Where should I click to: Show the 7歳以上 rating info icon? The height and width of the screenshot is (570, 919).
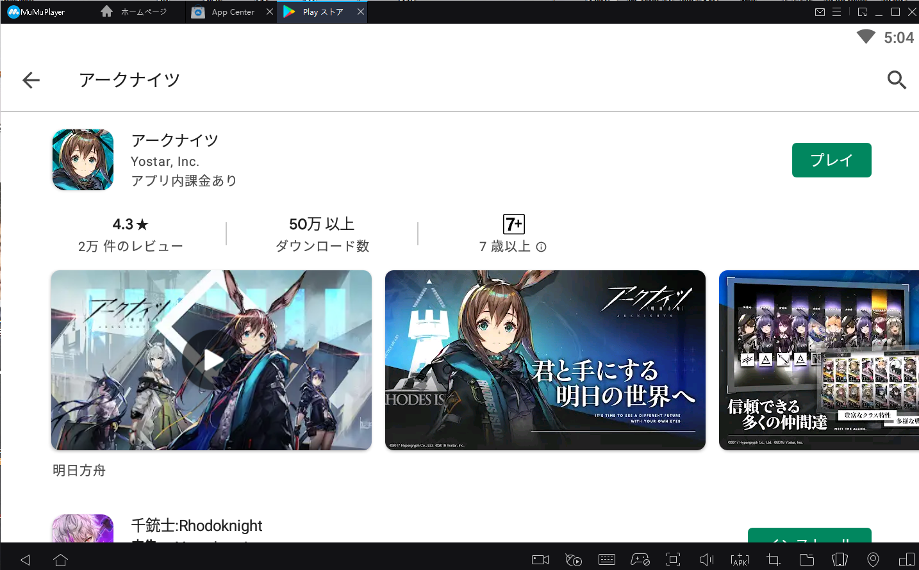click(x=542, y=247)
